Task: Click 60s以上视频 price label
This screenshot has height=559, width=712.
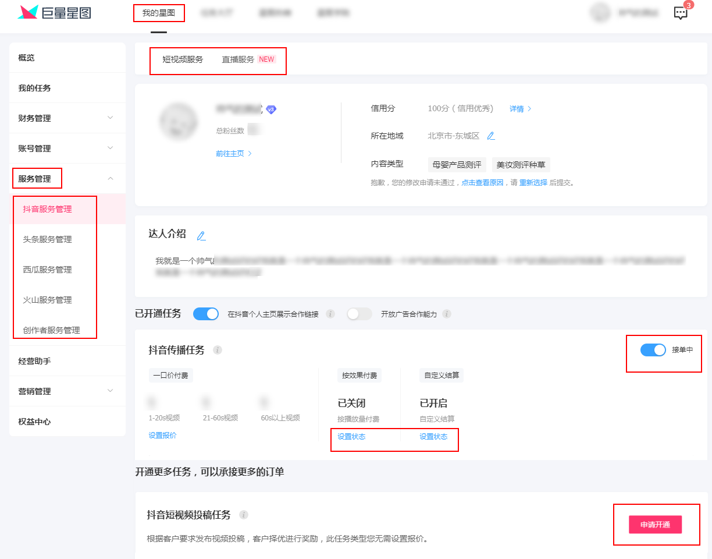Action: [280, 418]
